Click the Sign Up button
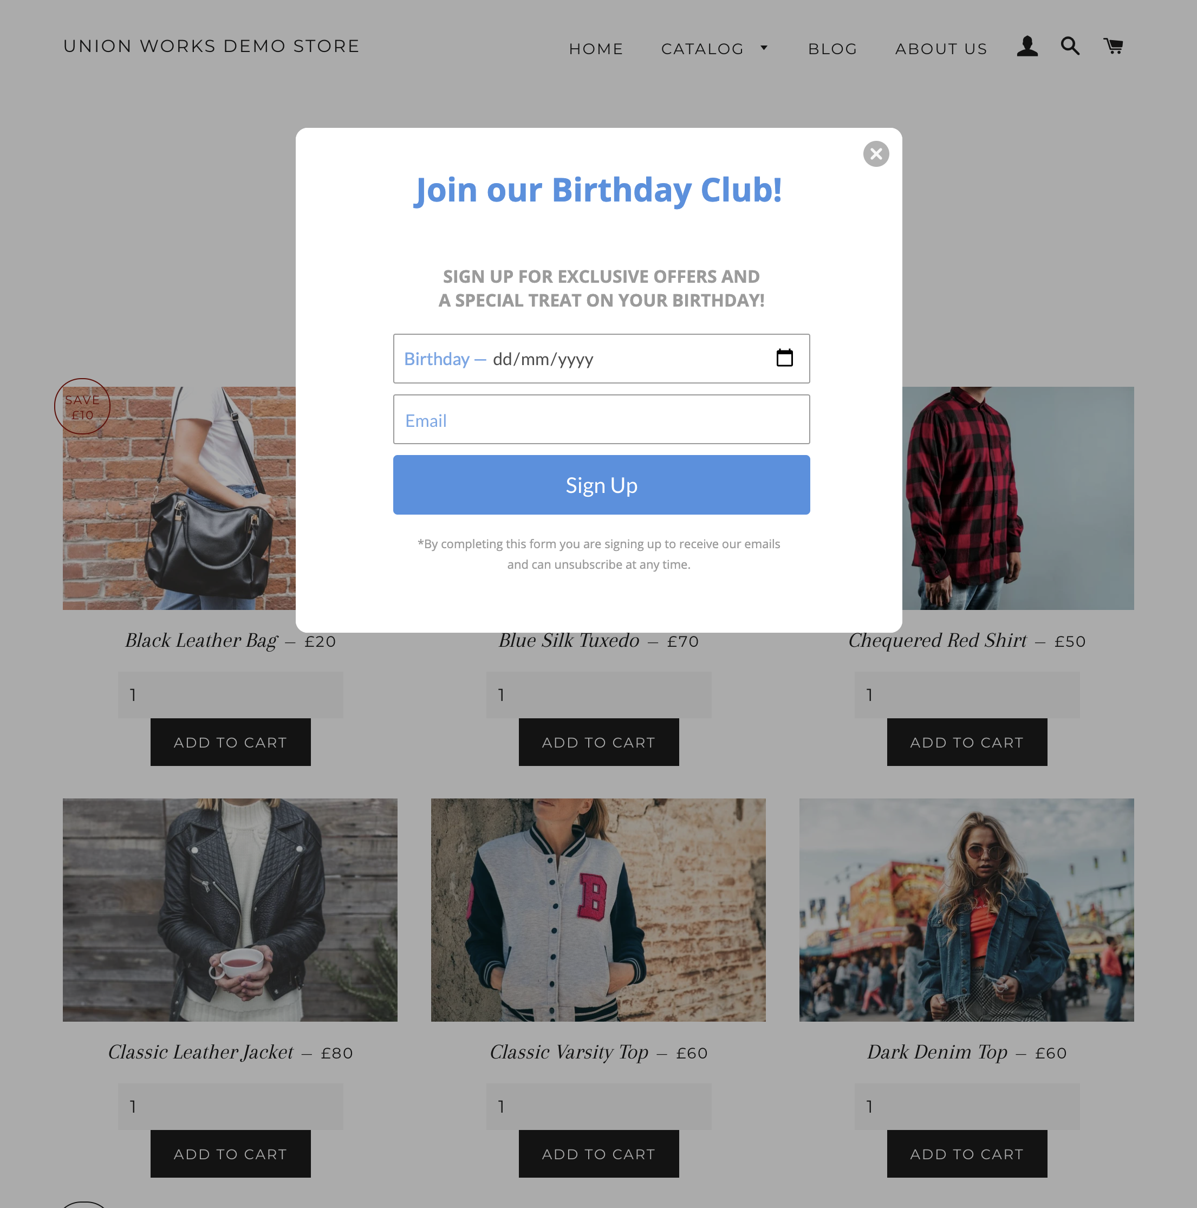 601,485
